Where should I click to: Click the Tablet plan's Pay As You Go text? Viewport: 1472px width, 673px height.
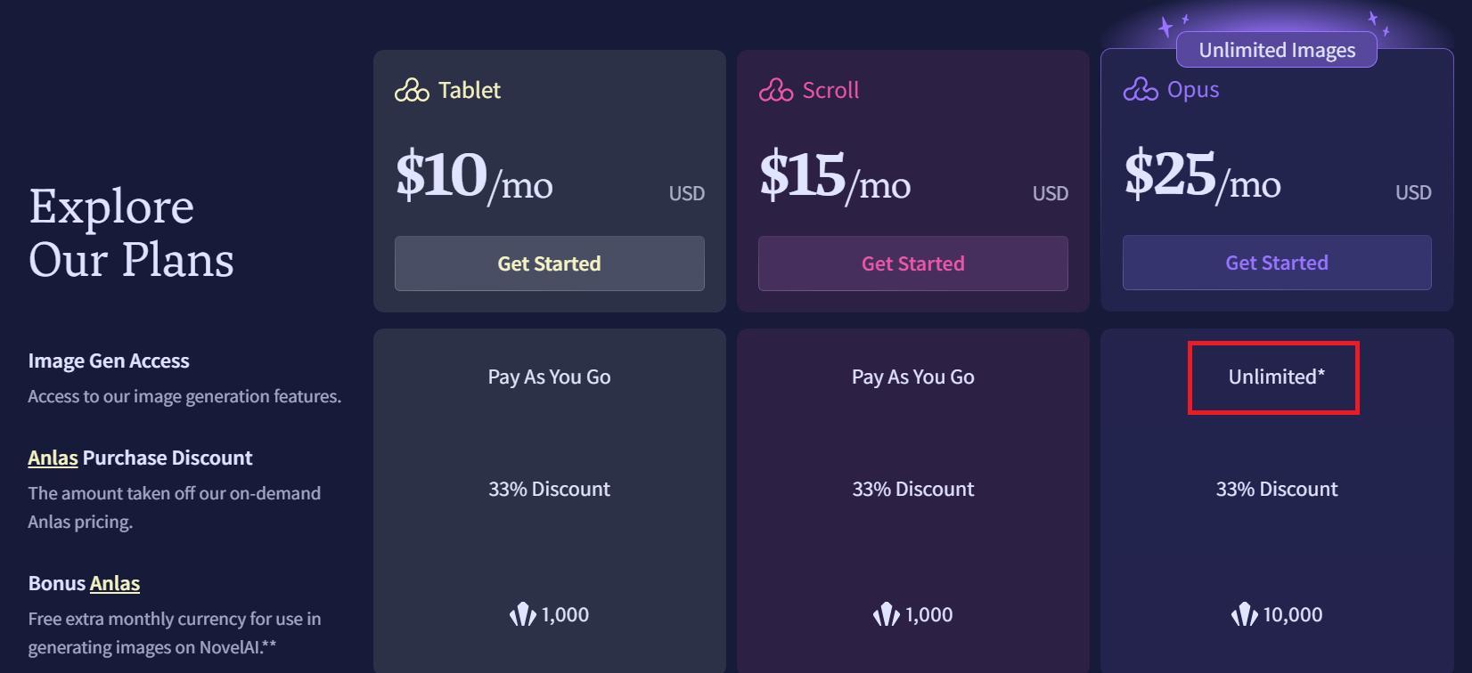click(x=549, y=377)
